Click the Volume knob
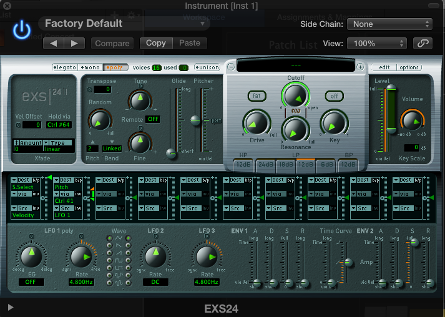The width and height of the screenshot is (445, 317). (412, 120)
